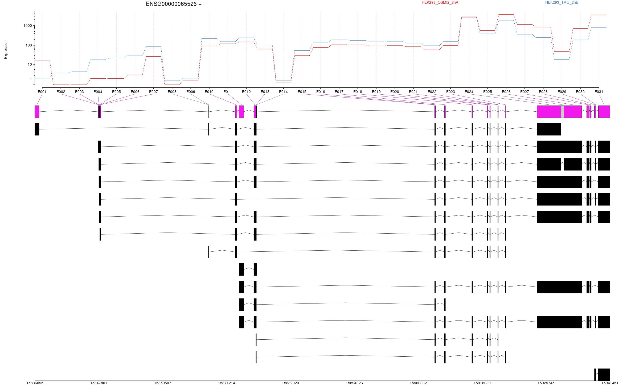Screen dimensions: 639x388
Task: Click genomic coordinate 15882920
Action: (x=290, y=383)
